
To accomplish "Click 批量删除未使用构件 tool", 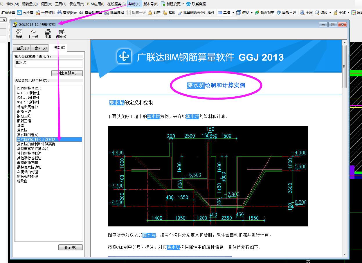I will coord(196,12).
